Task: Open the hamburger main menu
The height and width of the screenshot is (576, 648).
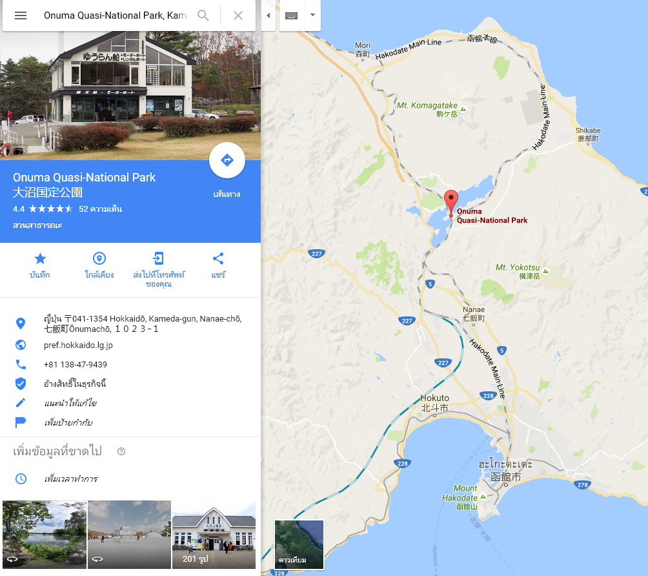Action: coord(20,15)
